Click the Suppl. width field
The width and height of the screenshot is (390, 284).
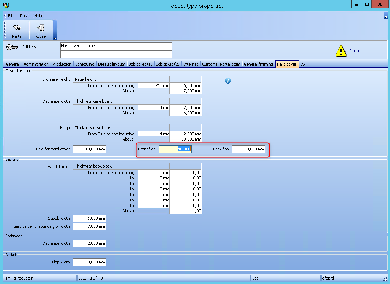(90, 218)
